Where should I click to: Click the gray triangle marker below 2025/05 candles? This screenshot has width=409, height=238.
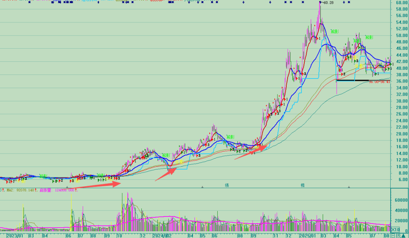(x=349, y=186)
